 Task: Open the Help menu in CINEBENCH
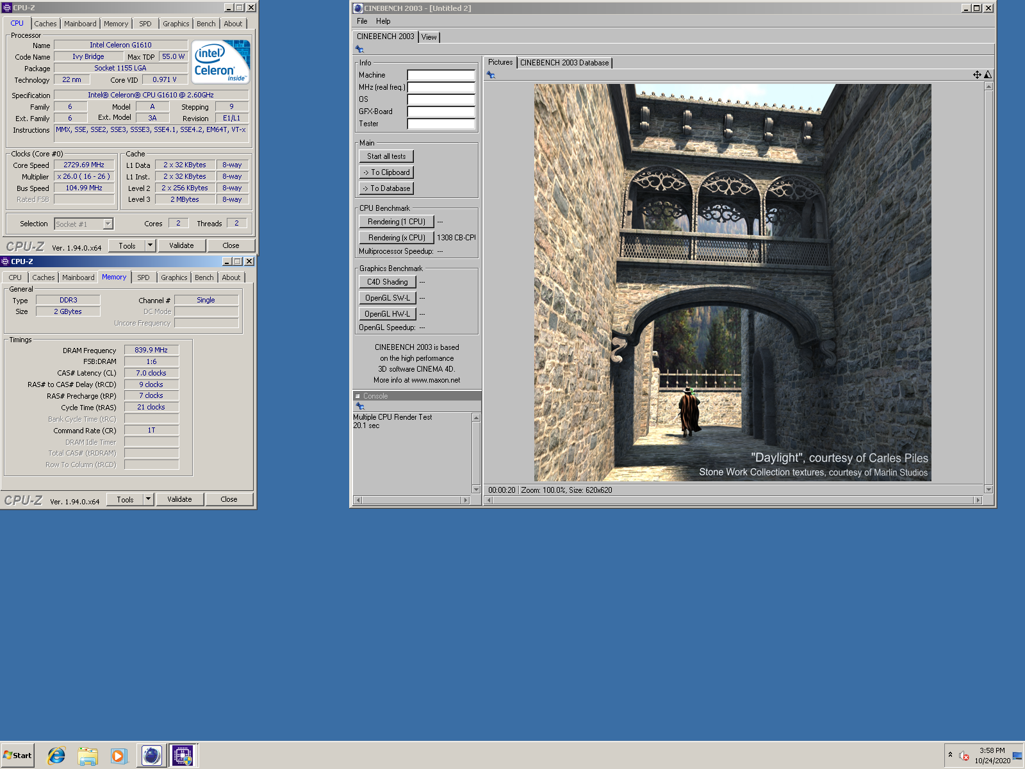coord(383,21)
